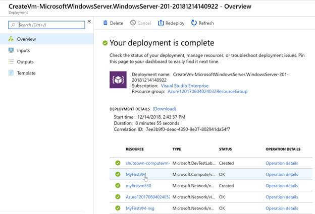Click the Refresh circular arrow icon
Screen dimensions: 315x214
click(x=194, y=23)
